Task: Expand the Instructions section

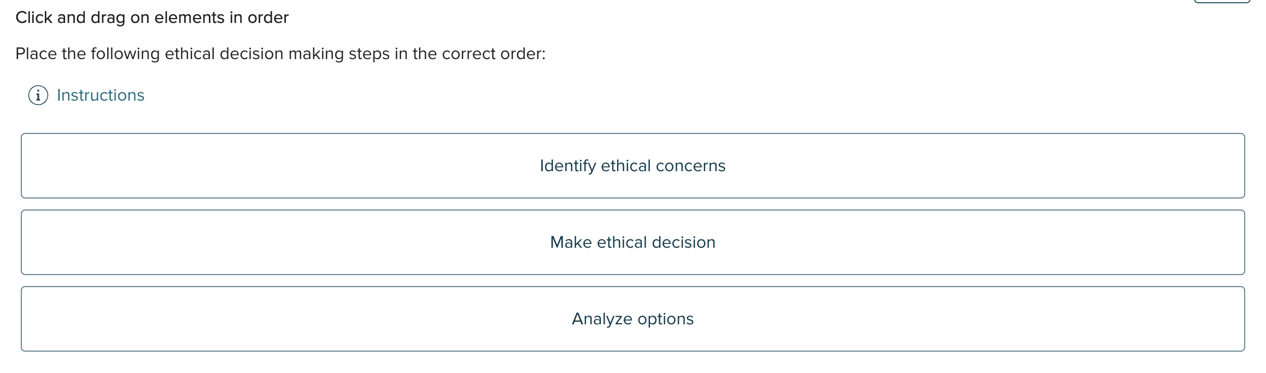Action: pyautogui.click(x=100, y=95)
